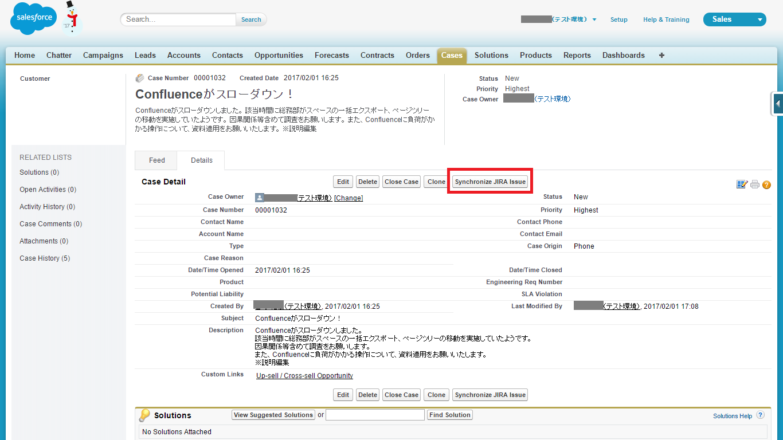Screen dimensions: 783x440
Task: Open the Solutions Help link
Action: pos(733,416)
